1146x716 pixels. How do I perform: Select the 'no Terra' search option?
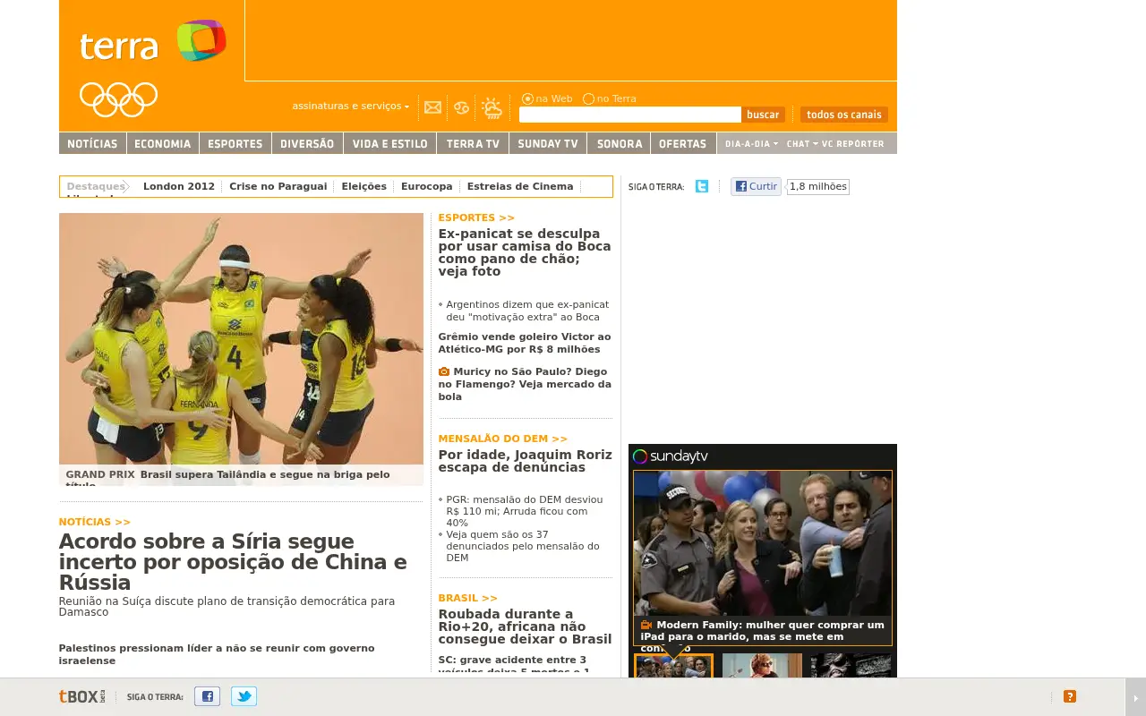[x=588, y=98]
